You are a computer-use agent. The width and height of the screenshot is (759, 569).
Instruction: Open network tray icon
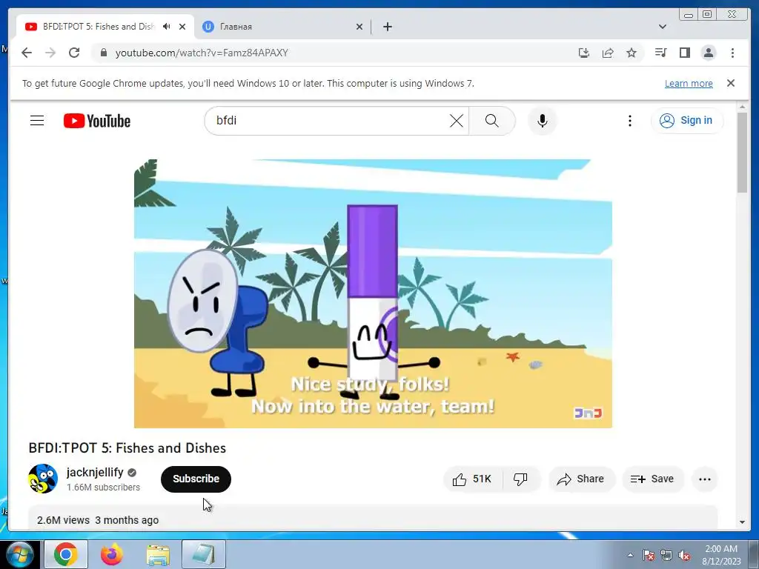666,555
